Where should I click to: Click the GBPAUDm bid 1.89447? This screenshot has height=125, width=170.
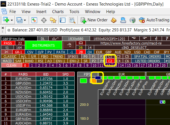tap(46, 119)
